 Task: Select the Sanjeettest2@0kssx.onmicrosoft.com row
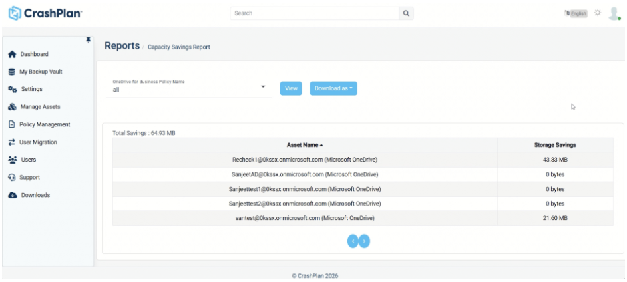[363, 204]
